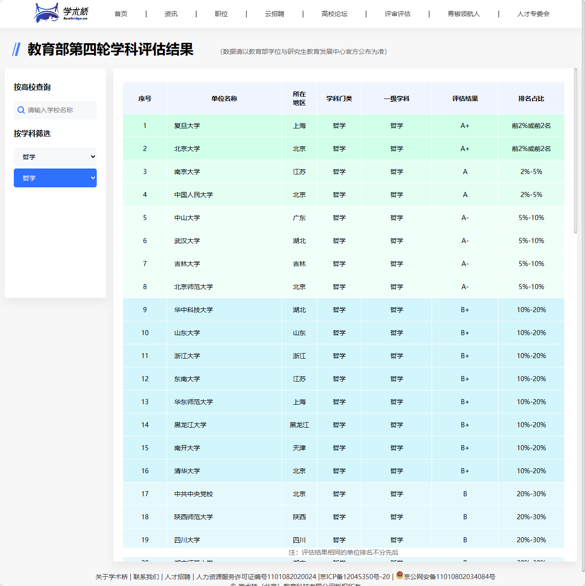
Task: Open the blue 一级学科 dropdown
Action: tap(55, 178)
